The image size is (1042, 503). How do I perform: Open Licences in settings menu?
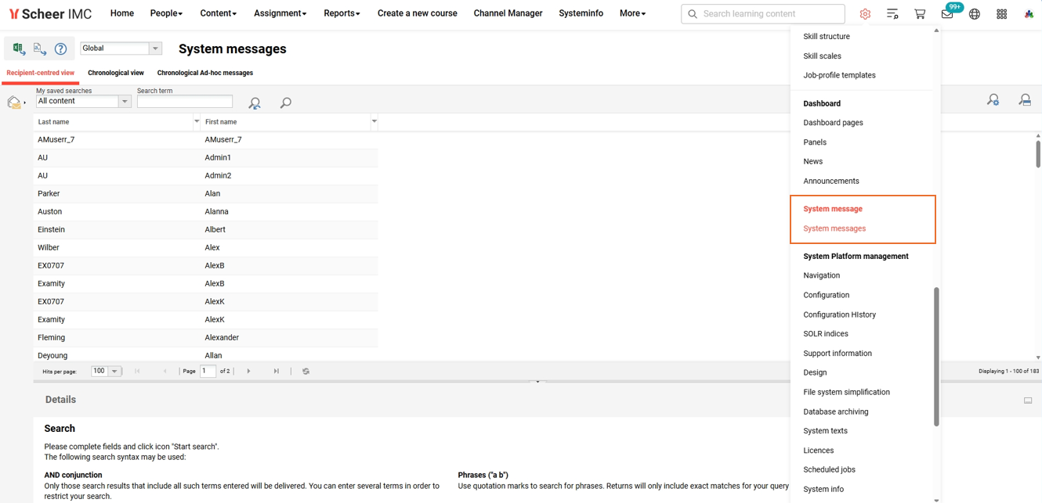(x=818, y=451)
